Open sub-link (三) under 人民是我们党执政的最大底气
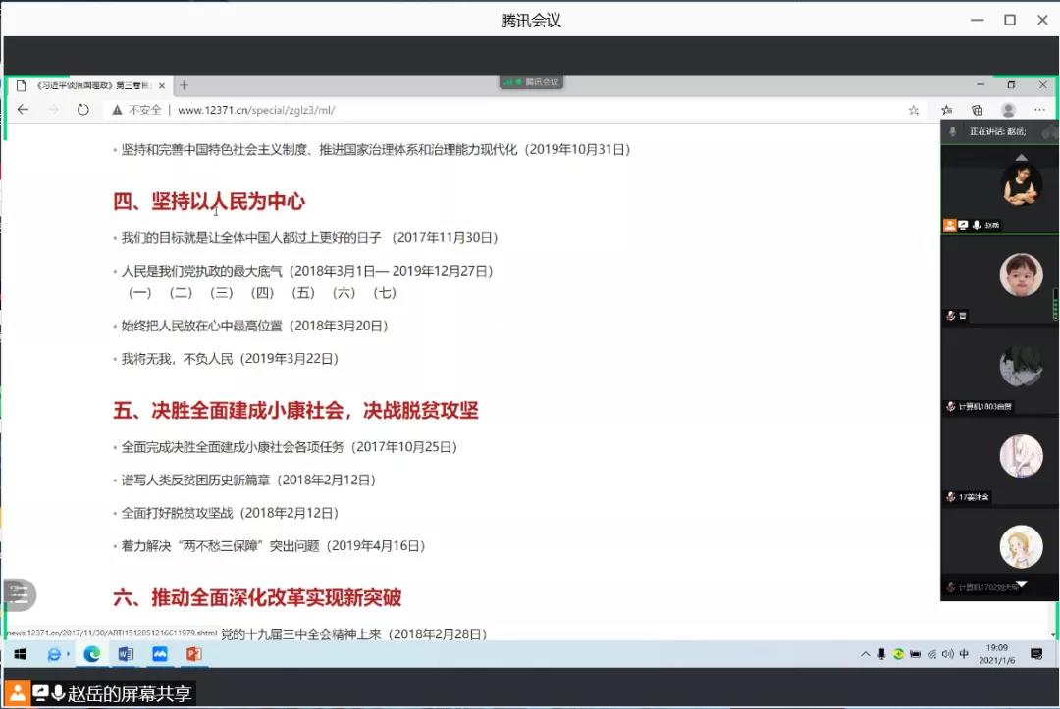The width and height of the screenshot is (1060, 709). coord(222,293)
